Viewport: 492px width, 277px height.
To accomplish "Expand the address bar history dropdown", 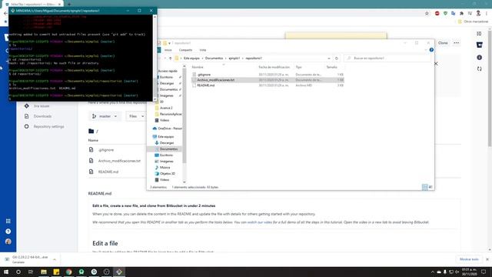I will (328, 58).
